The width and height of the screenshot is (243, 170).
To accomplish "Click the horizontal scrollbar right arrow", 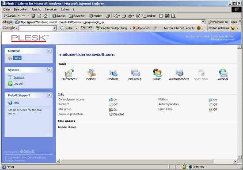I will click(x=235, y=161).
